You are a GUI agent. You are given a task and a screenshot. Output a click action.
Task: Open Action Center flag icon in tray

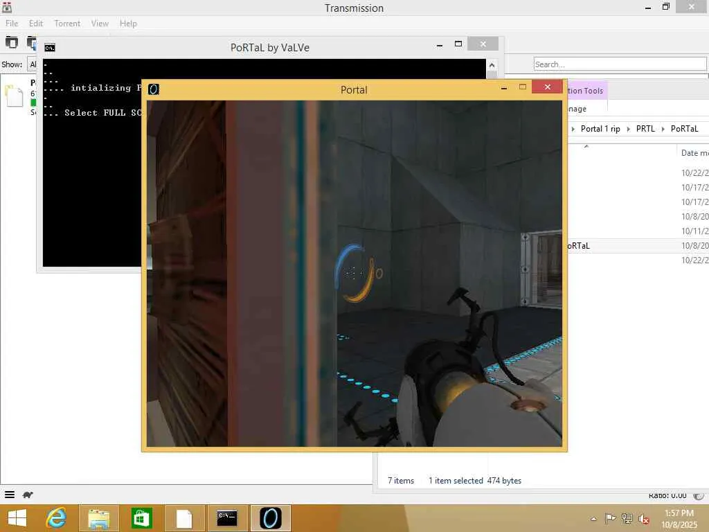610,518
